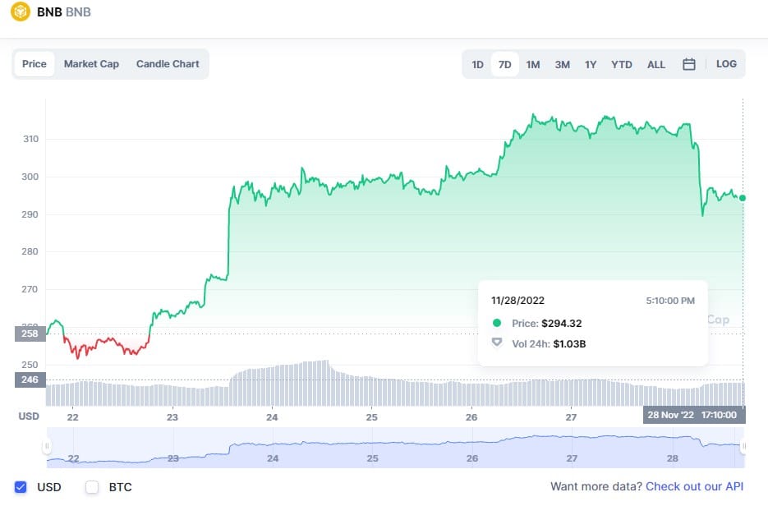Click the 5:10:00 PM tooltip time
Screen dimensions: 768x506
pos(670,301)
